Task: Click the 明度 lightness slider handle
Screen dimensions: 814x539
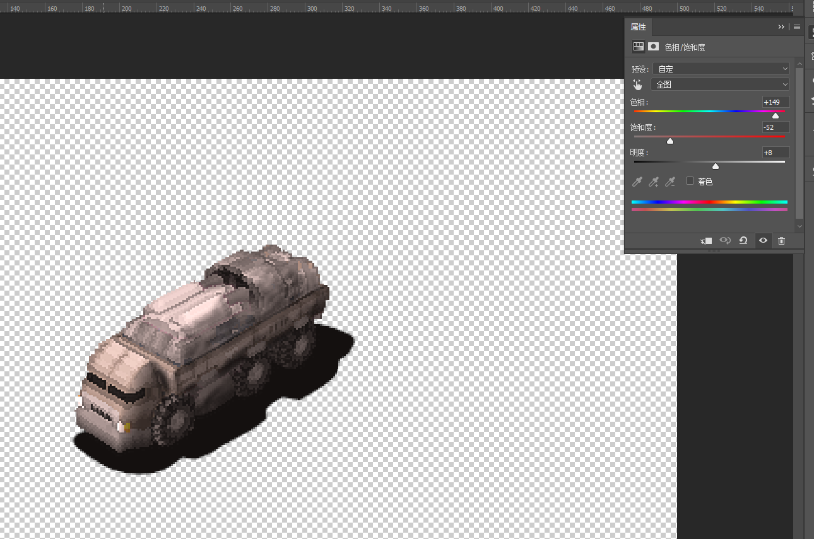Action: click(715, 166)
